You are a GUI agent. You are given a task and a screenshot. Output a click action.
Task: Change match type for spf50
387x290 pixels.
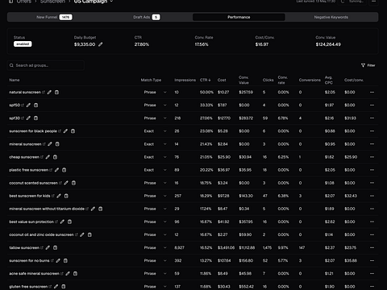tap(155, 105)
